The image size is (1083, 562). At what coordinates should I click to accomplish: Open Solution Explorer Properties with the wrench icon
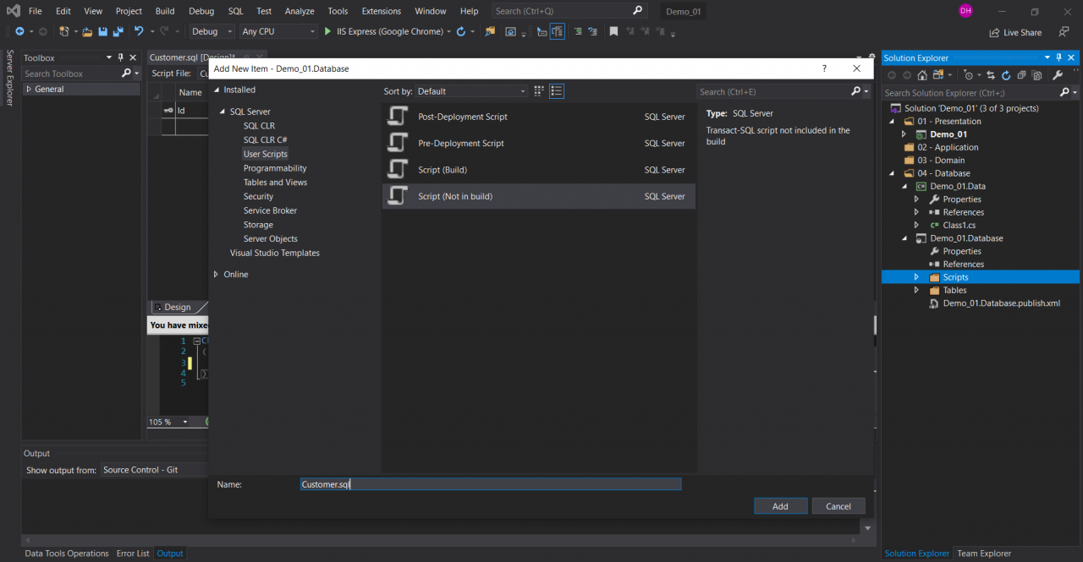click(1058, 75)
